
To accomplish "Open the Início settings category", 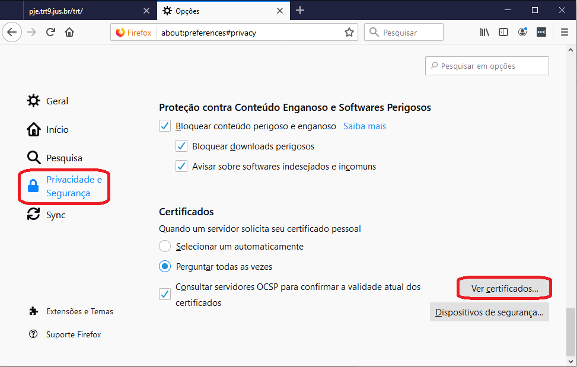I will coord(47,129).
